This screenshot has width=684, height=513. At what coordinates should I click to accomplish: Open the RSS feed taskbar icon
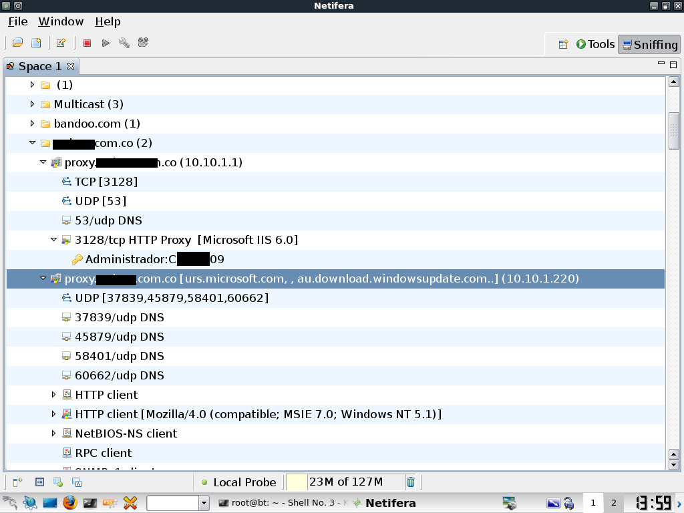110,503
